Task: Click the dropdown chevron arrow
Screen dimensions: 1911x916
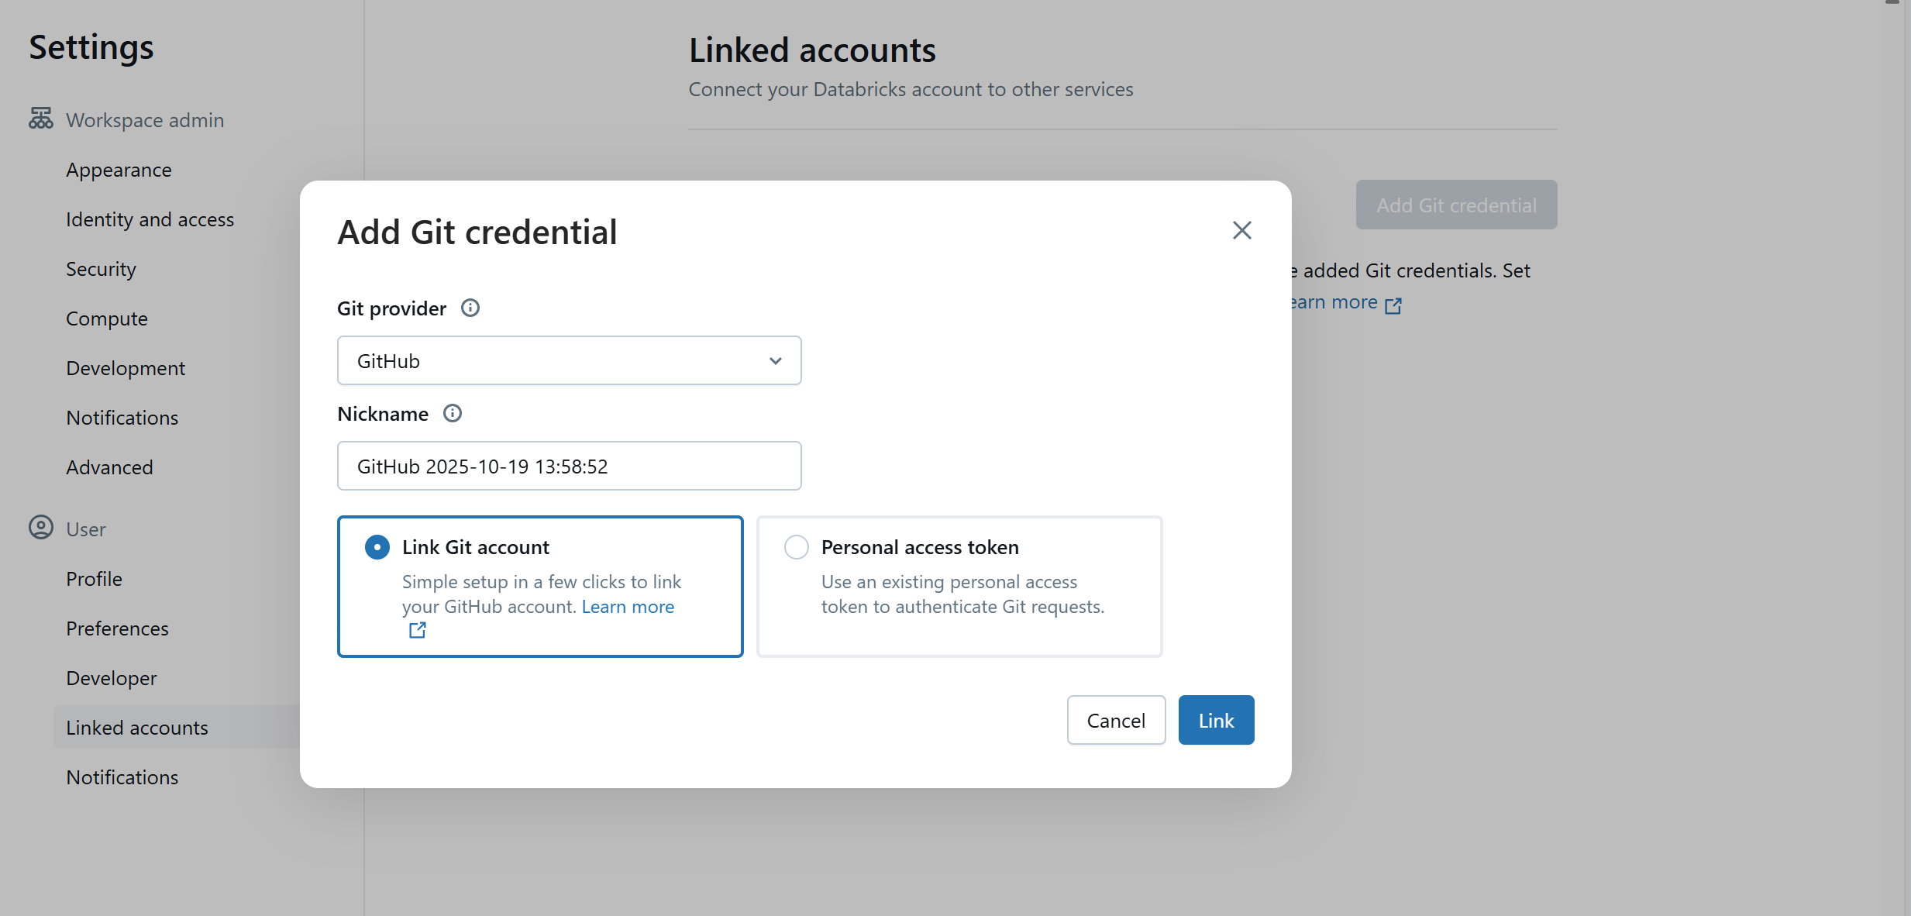Action: [x=775, y=361]
